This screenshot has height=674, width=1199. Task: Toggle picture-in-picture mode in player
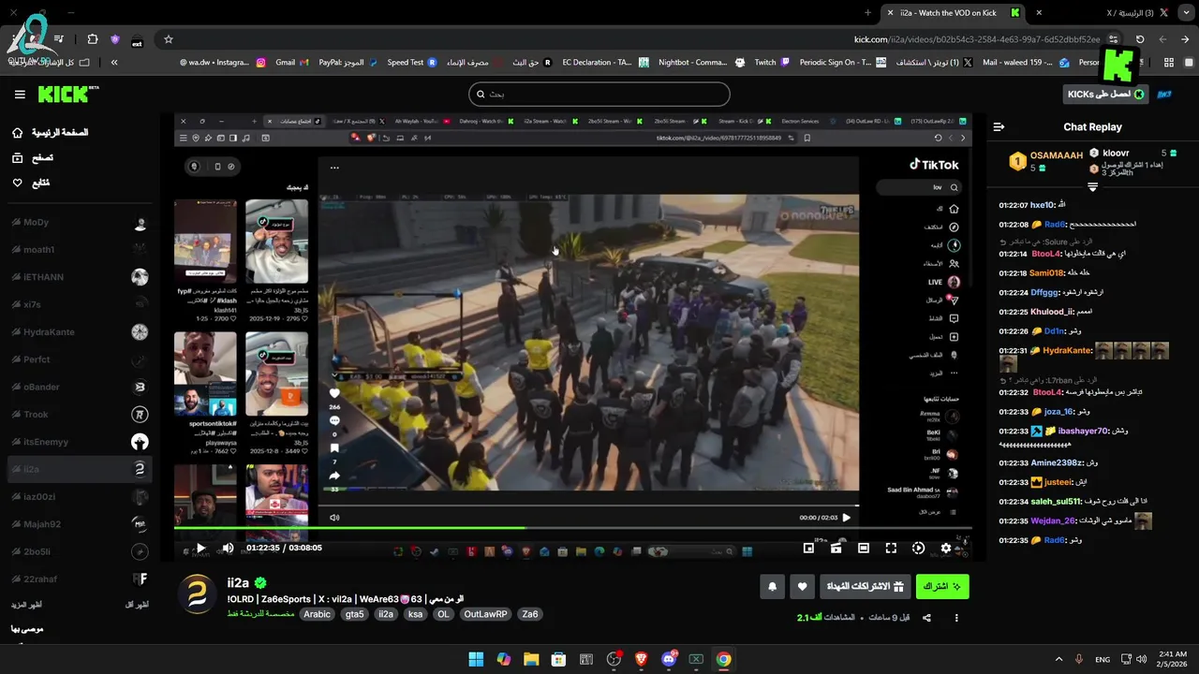point(808,548)
